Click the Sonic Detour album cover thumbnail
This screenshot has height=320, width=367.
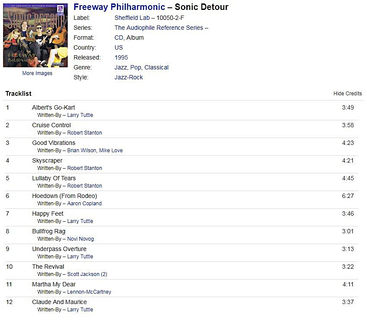click(x=35, y=35)
